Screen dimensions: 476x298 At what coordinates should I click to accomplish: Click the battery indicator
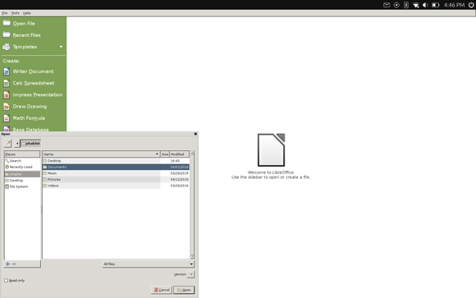tap(436, 5)
